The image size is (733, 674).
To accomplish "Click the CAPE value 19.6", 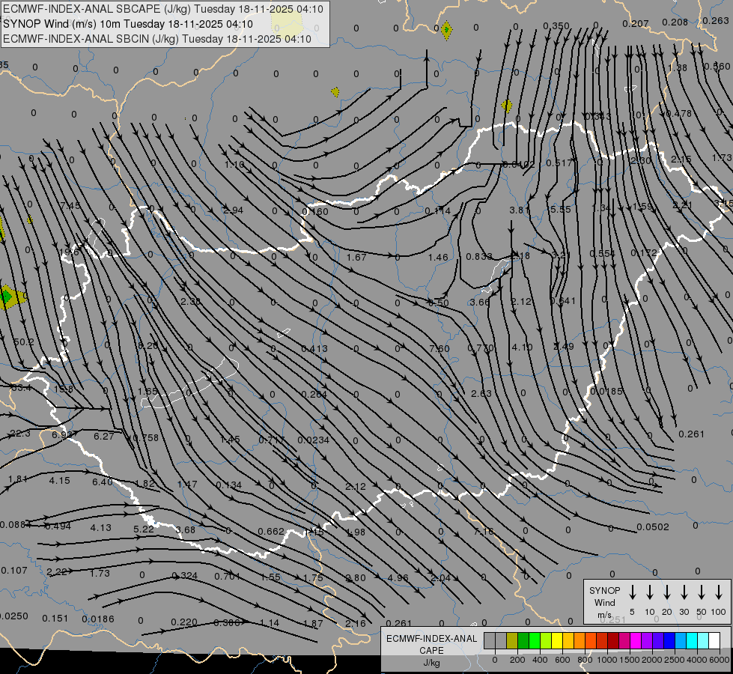I will tap(70, 252).
